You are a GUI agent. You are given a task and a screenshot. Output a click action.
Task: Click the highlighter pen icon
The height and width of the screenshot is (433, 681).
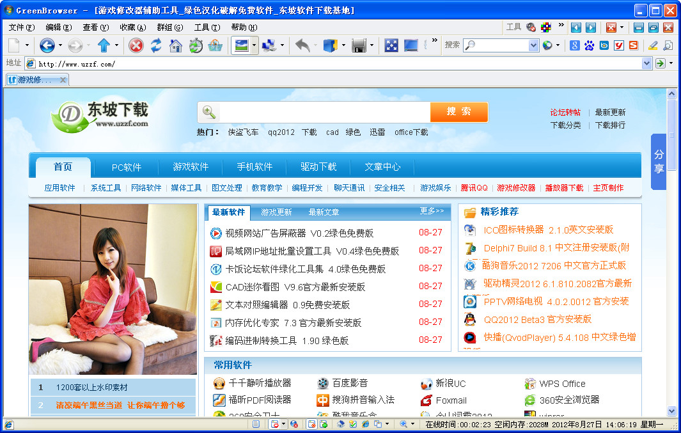tap(653, 45)
